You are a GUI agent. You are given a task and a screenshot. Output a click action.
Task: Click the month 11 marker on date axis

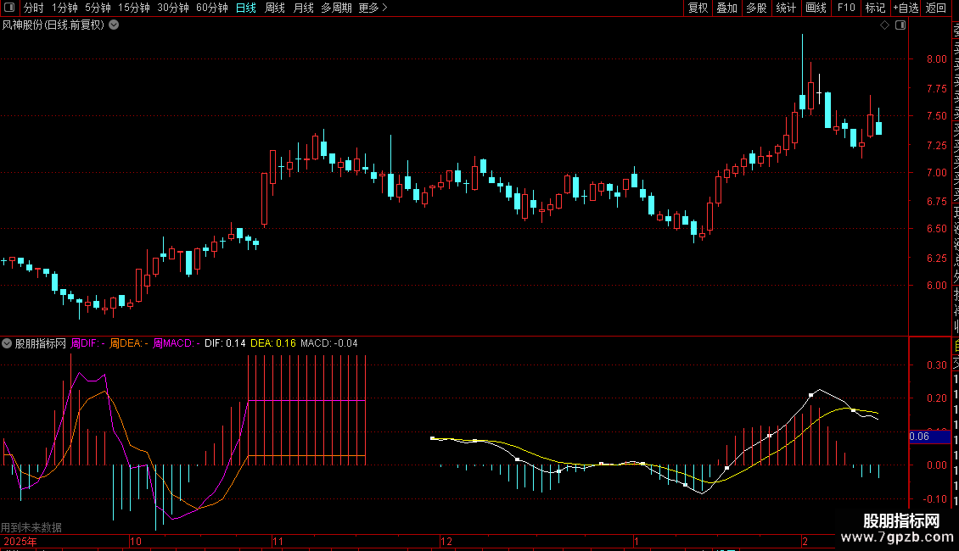(278, 541)
